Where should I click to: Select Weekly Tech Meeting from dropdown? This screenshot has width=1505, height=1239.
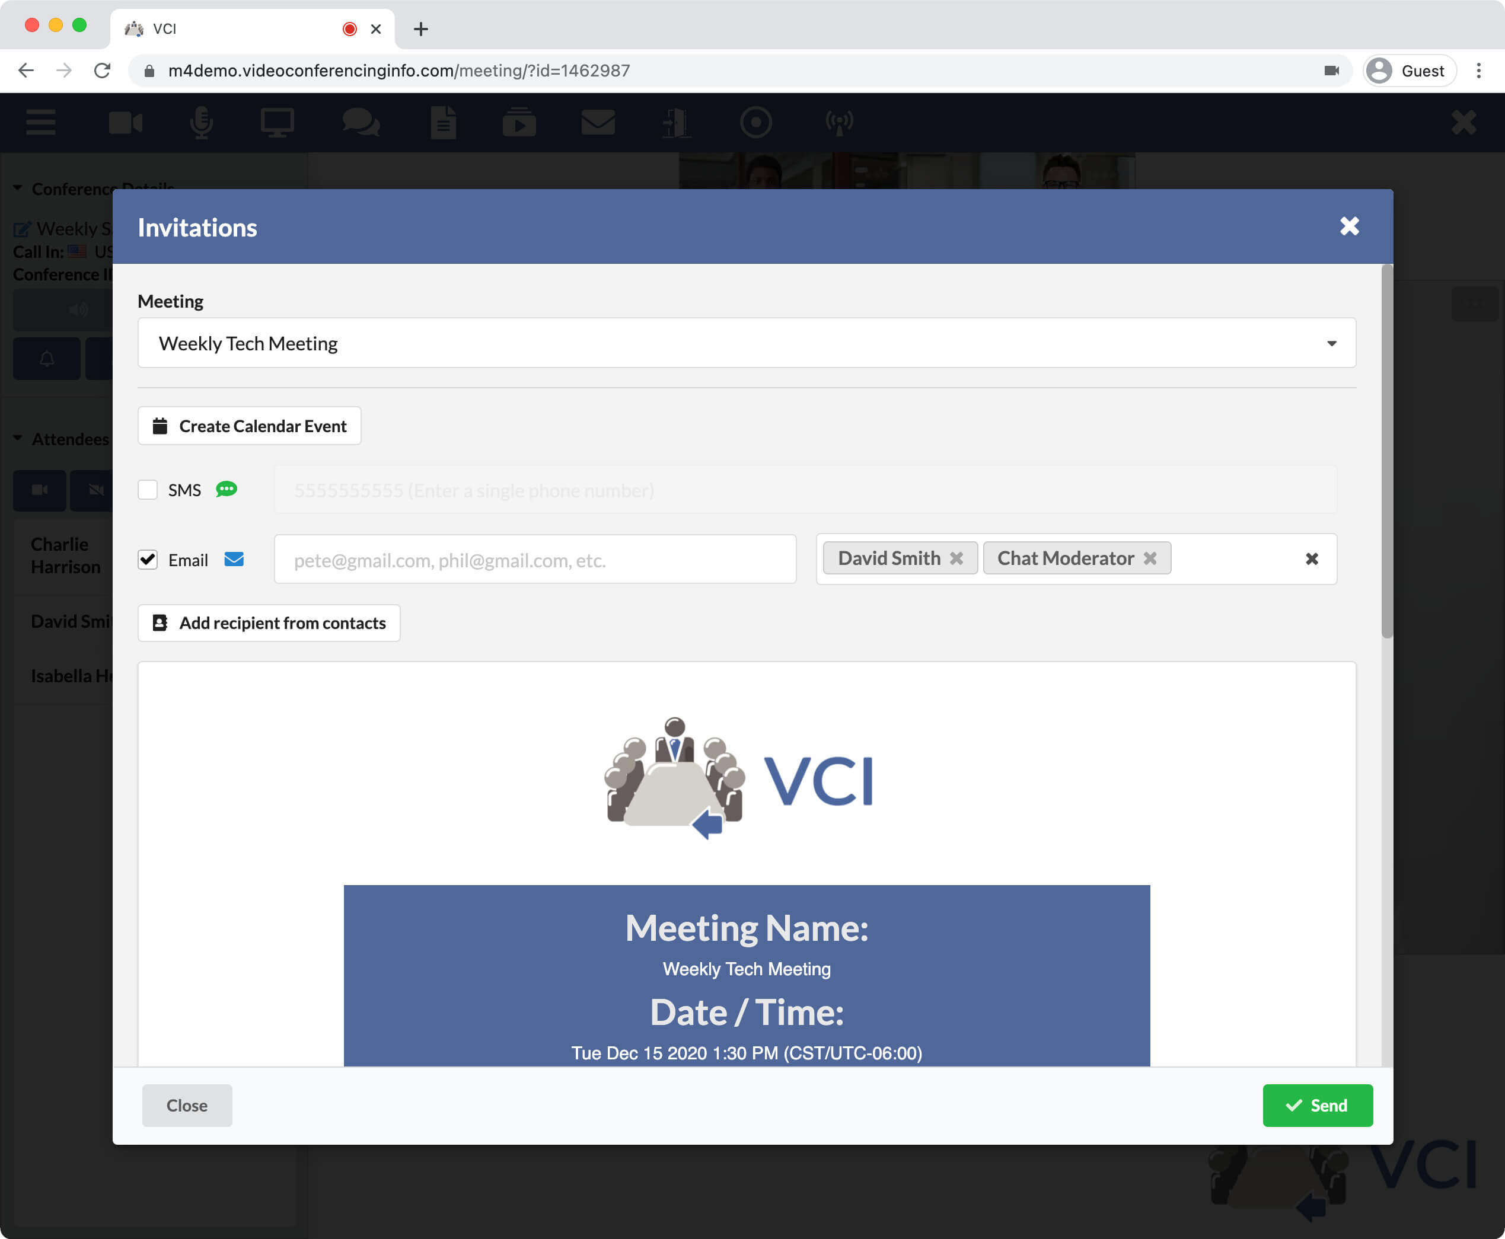pos(746,343)
